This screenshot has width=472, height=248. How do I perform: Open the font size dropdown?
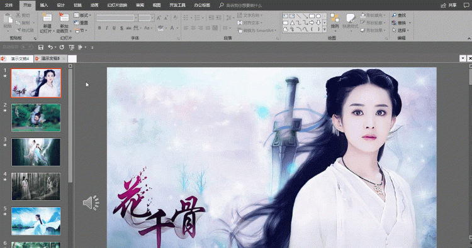152,18
